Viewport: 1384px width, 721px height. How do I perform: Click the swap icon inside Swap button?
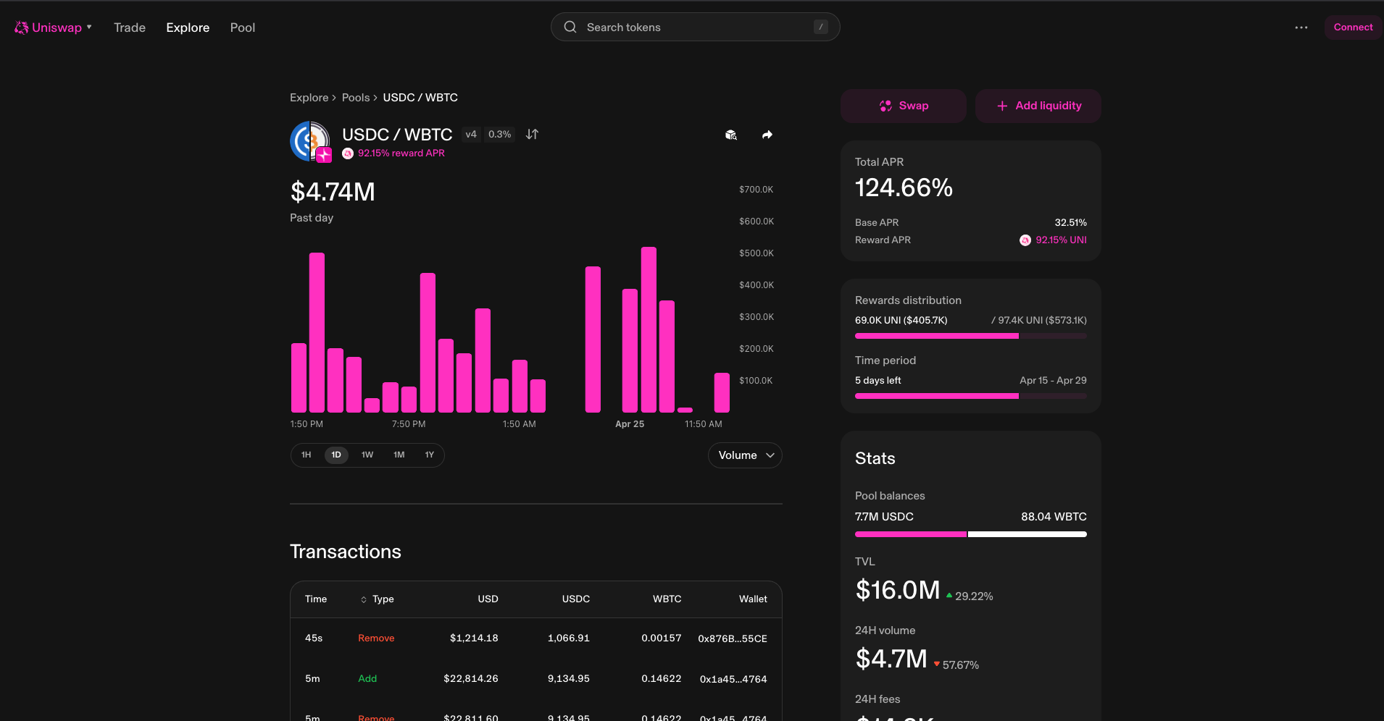[x=885, y=106]
